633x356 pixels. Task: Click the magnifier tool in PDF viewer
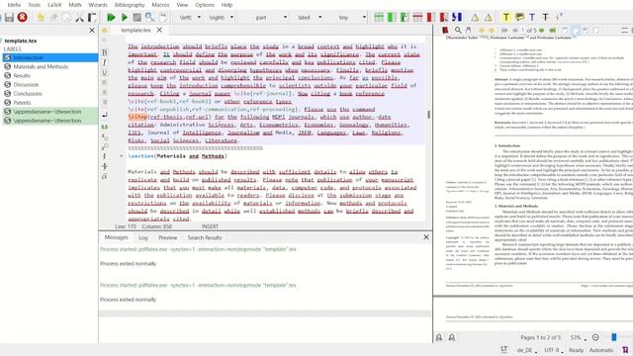point(458,31)
